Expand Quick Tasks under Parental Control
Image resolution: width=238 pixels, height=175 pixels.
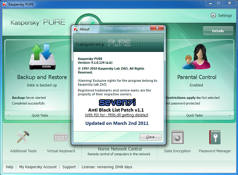tap(194, 116)
